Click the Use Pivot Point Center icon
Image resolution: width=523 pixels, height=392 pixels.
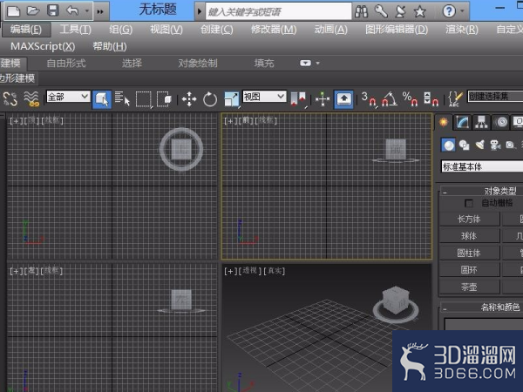[298, 99]
